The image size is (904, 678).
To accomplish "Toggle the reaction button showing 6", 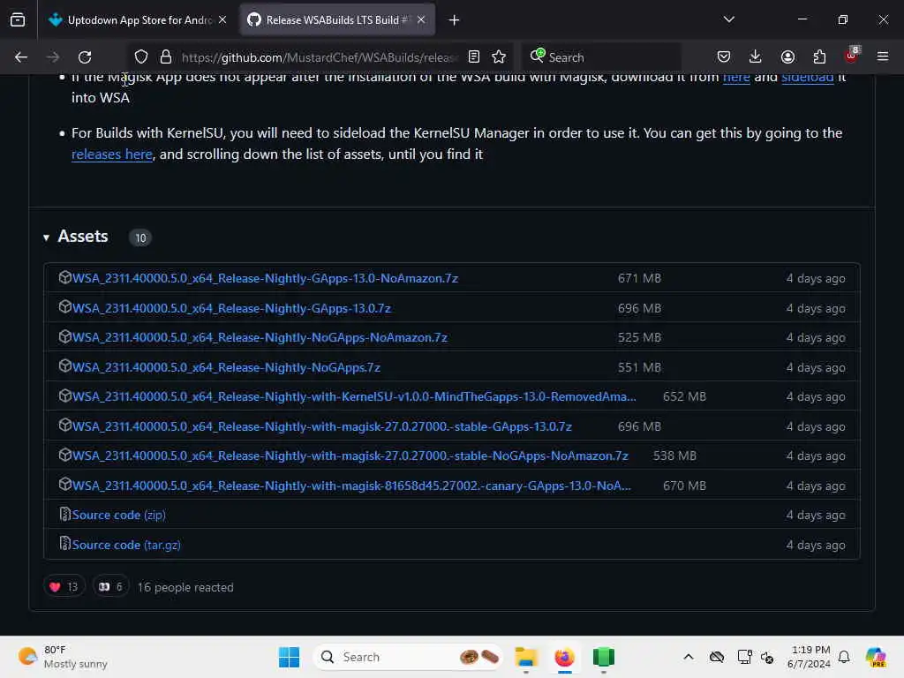I will (x=110, y=587).
